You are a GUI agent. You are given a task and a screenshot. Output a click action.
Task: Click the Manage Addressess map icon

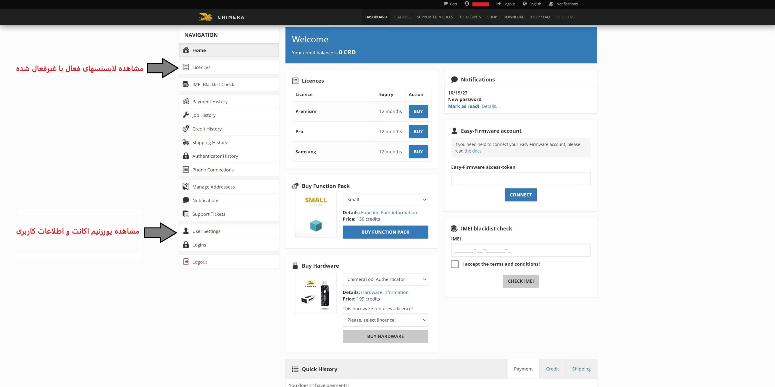click(186, 187)
